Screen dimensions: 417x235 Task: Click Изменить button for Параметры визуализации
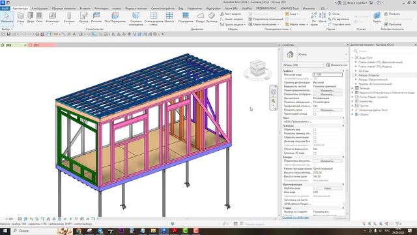point(327,161)
